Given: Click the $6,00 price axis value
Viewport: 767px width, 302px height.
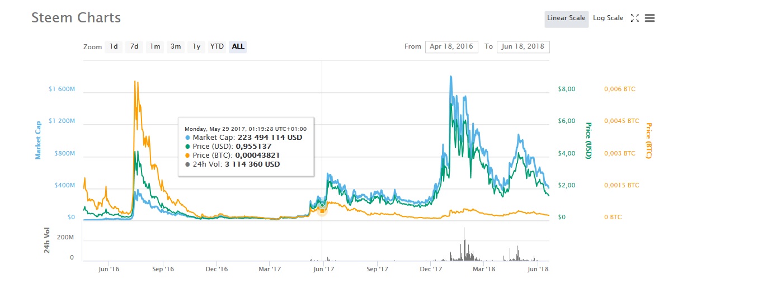Looking at the screenshot, I should [567, 121].
